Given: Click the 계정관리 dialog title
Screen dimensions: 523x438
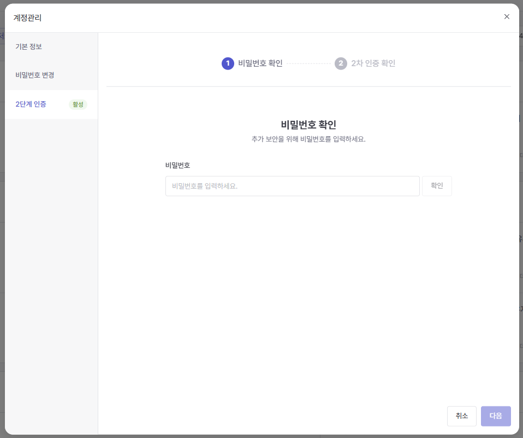Looking at the screenshot, I should tap(28, 17).
